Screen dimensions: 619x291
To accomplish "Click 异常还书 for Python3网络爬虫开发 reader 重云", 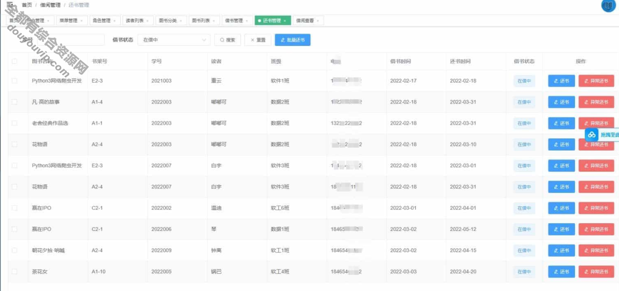I will (596, 81).
